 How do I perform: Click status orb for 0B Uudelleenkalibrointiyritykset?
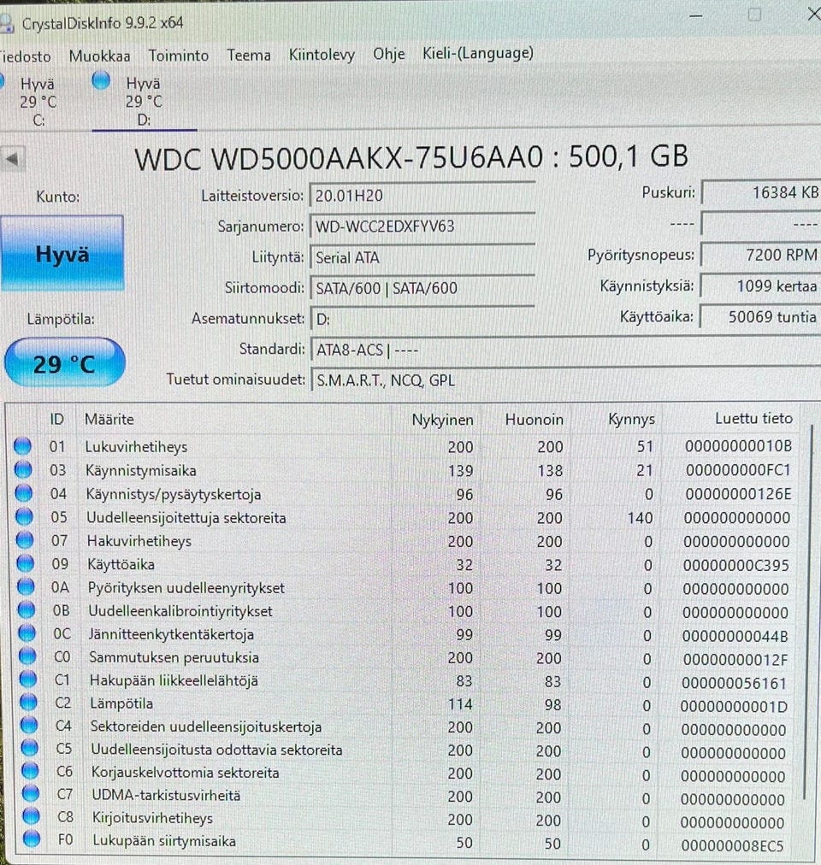click(x=27, y=610)
